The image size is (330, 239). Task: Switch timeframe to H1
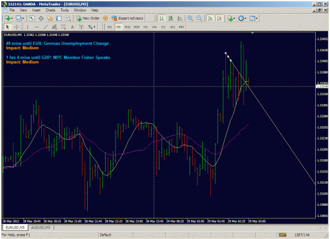point(145,27)
